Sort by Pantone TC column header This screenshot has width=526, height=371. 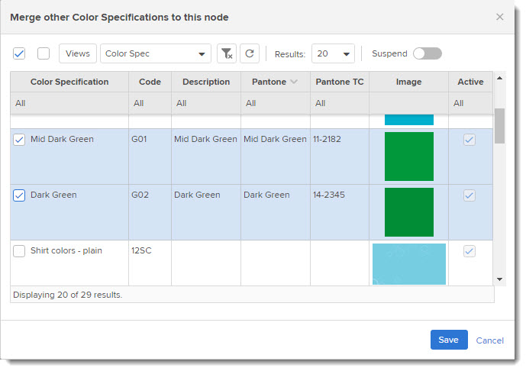click(340, 82)
